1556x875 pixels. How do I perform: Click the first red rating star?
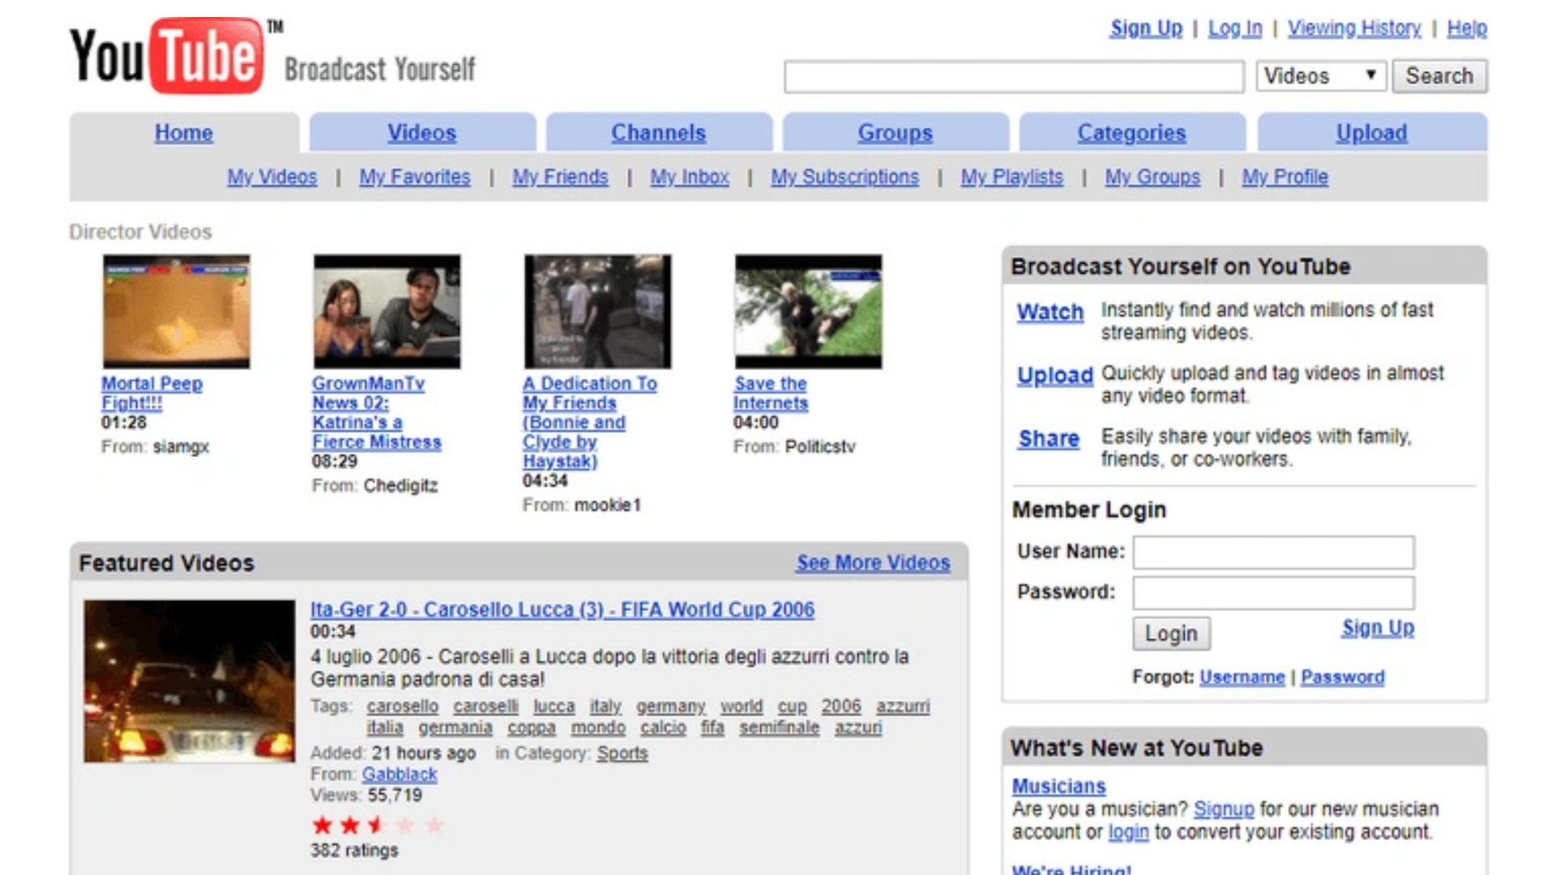(x=322, y=826)
